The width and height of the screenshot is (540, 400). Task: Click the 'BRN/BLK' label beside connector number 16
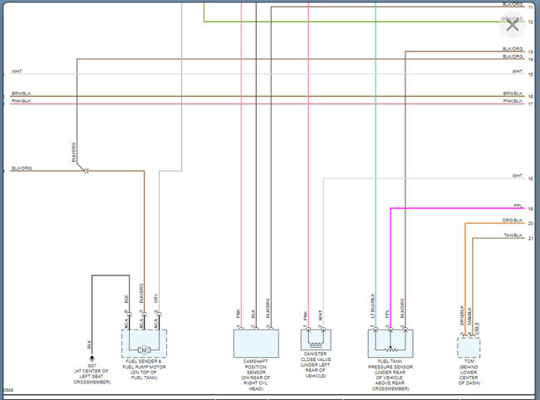point(513,93)
